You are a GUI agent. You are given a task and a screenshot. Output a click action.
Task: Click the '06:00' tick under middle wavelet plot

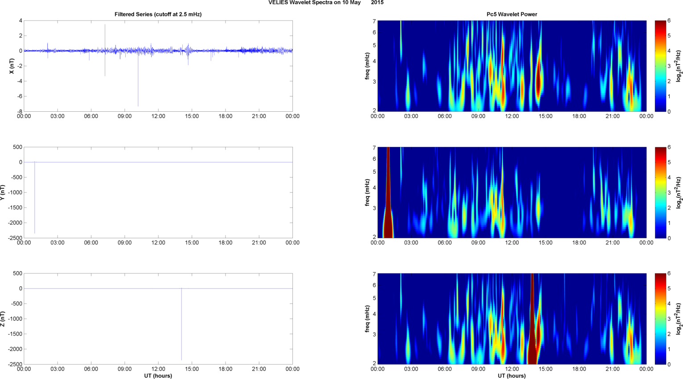point(444,243)
